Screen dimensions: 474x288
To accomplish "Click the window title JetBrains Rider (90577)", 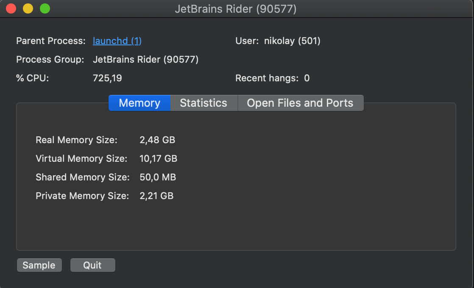I will point(236,9).
